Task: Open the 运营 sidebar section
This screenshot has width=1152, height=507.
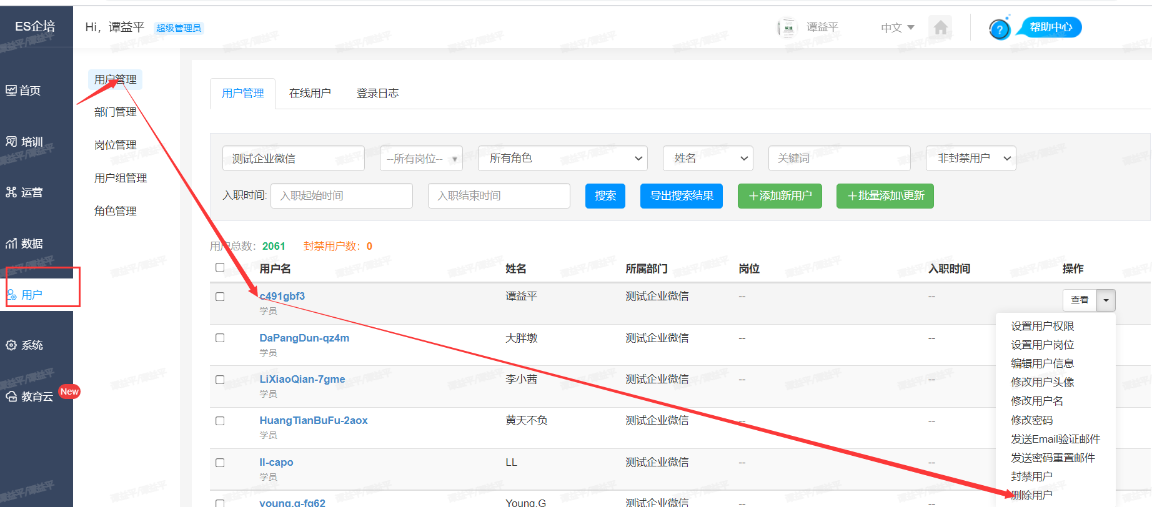Action: tap(24, 192)
